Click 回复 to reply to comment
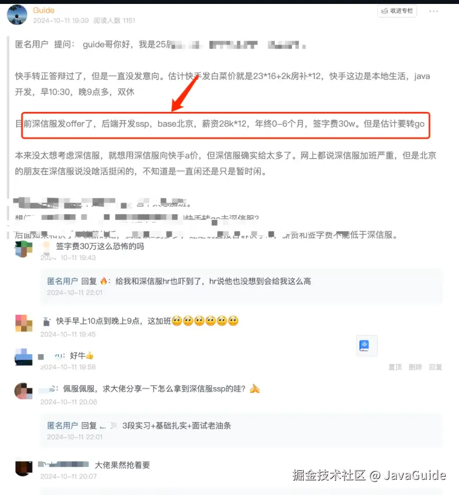This screenshot has height=495, width=459. pos(435,367)
